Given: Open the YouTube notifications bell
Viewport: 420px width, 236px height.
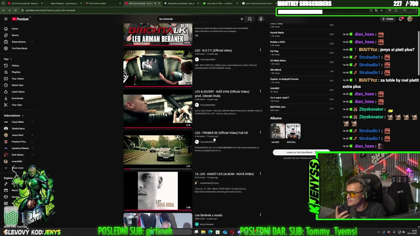Looking at the screenshot, I should click(400, 19).
